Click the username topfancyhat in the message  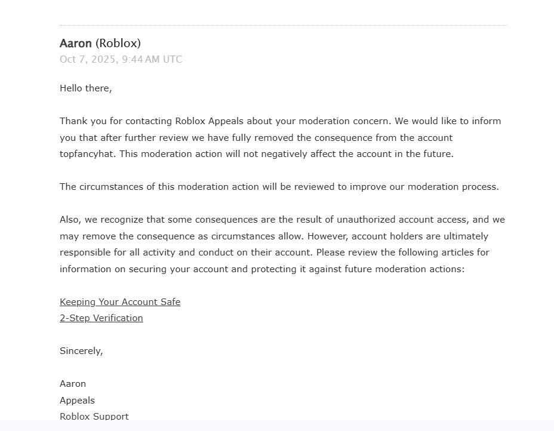[87, 154]
